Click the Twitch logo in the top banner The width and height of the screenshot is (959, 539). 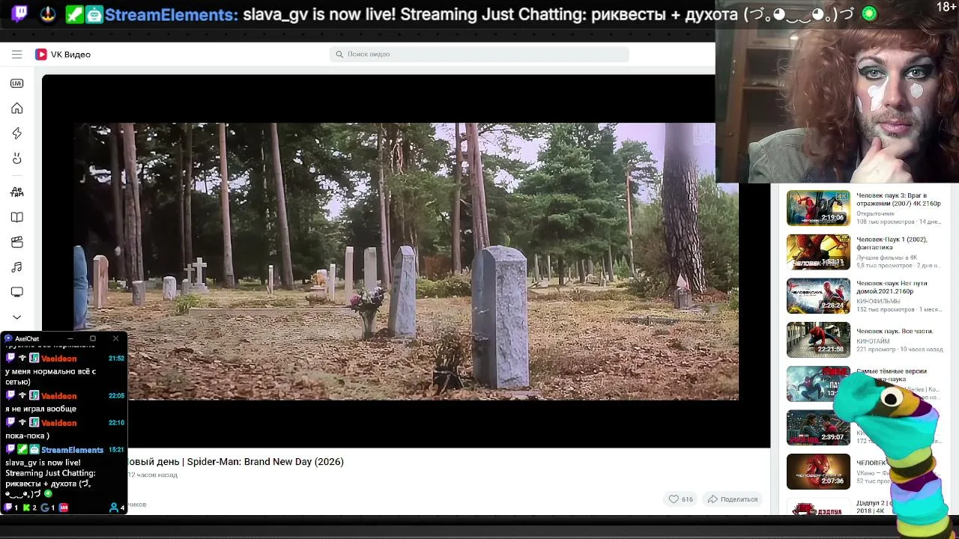(20, 13)
